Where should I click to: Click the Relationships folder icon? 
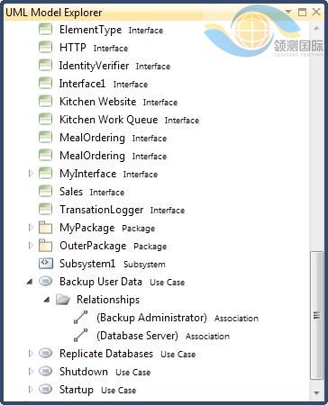pos(63,300)
